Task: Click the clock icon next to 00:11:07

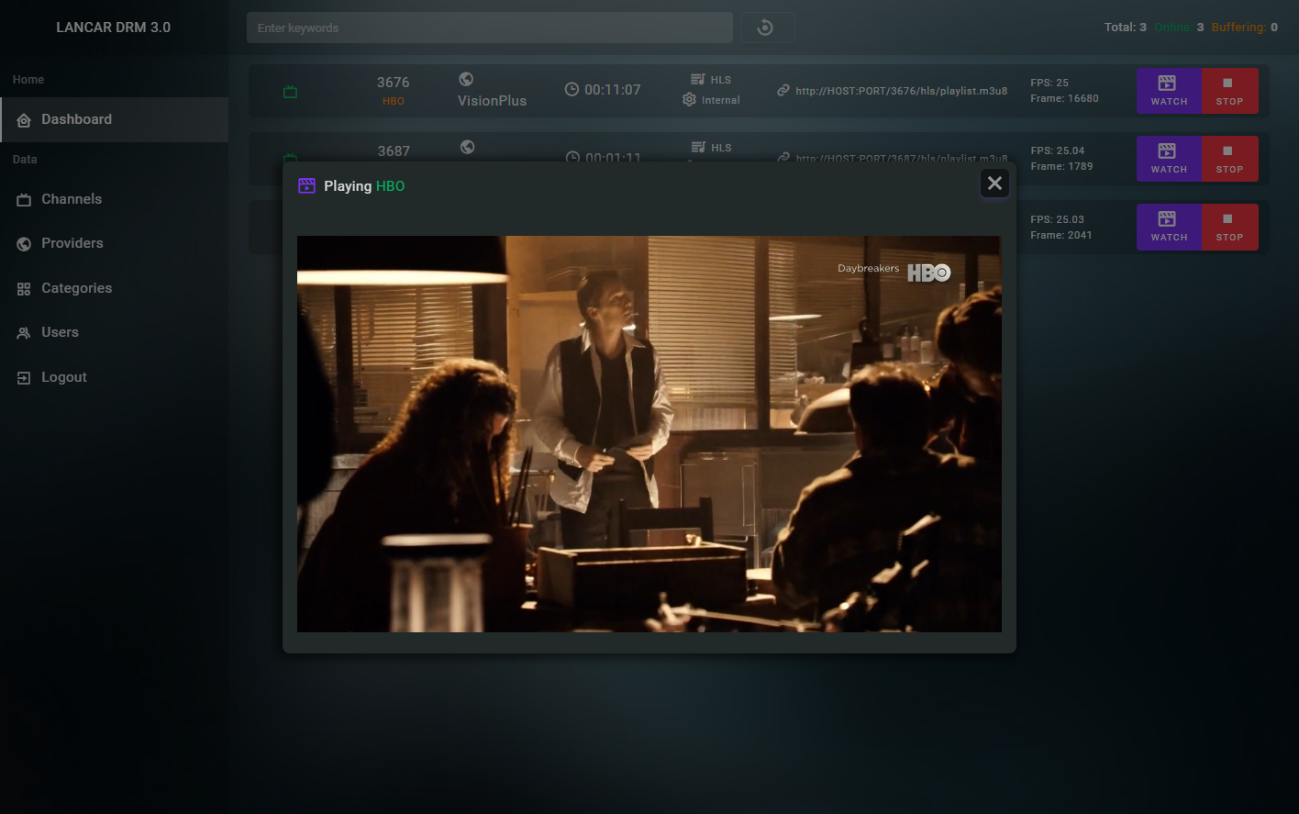Action: point(572,90)
